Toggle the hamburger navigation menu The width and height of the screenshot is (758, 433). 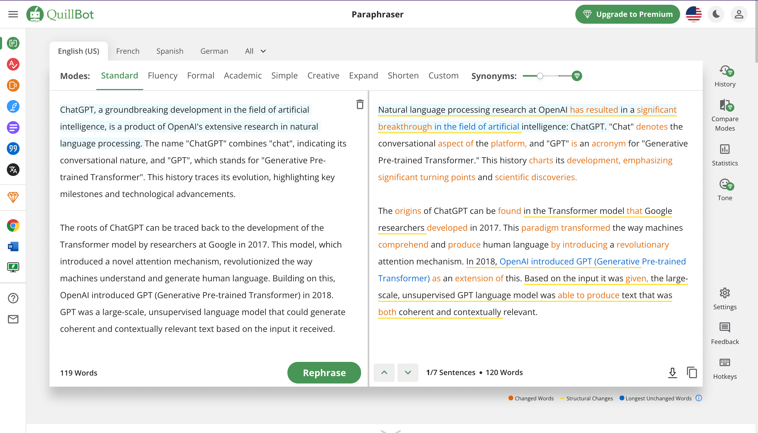[13, 14]
